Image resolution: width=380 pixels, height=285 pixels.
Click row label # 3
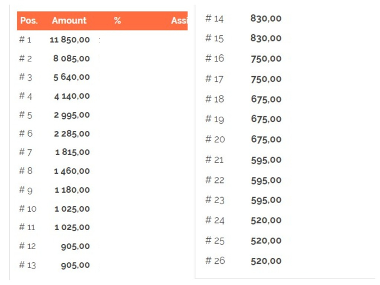click(x=26, y=77)
